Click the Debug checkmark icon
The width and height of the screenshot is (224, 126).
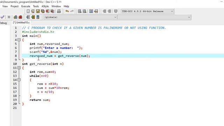click(2, 17)
